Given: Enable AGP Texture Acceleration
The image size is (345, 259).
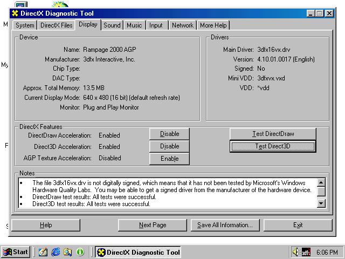Looking at the screenshot, I should click(169, 159).
